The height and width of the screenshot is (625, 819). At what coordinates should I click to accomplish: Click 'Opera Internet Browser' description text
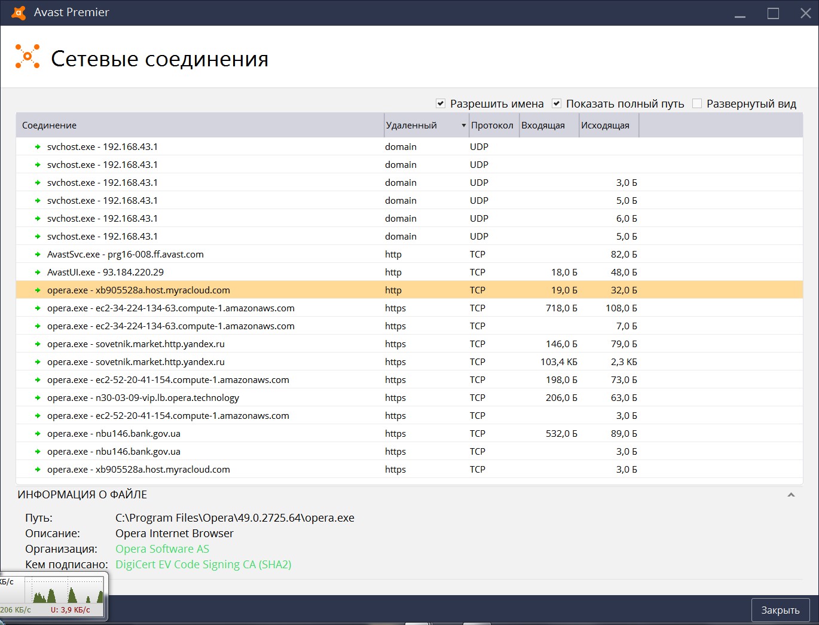coord(175,534)
